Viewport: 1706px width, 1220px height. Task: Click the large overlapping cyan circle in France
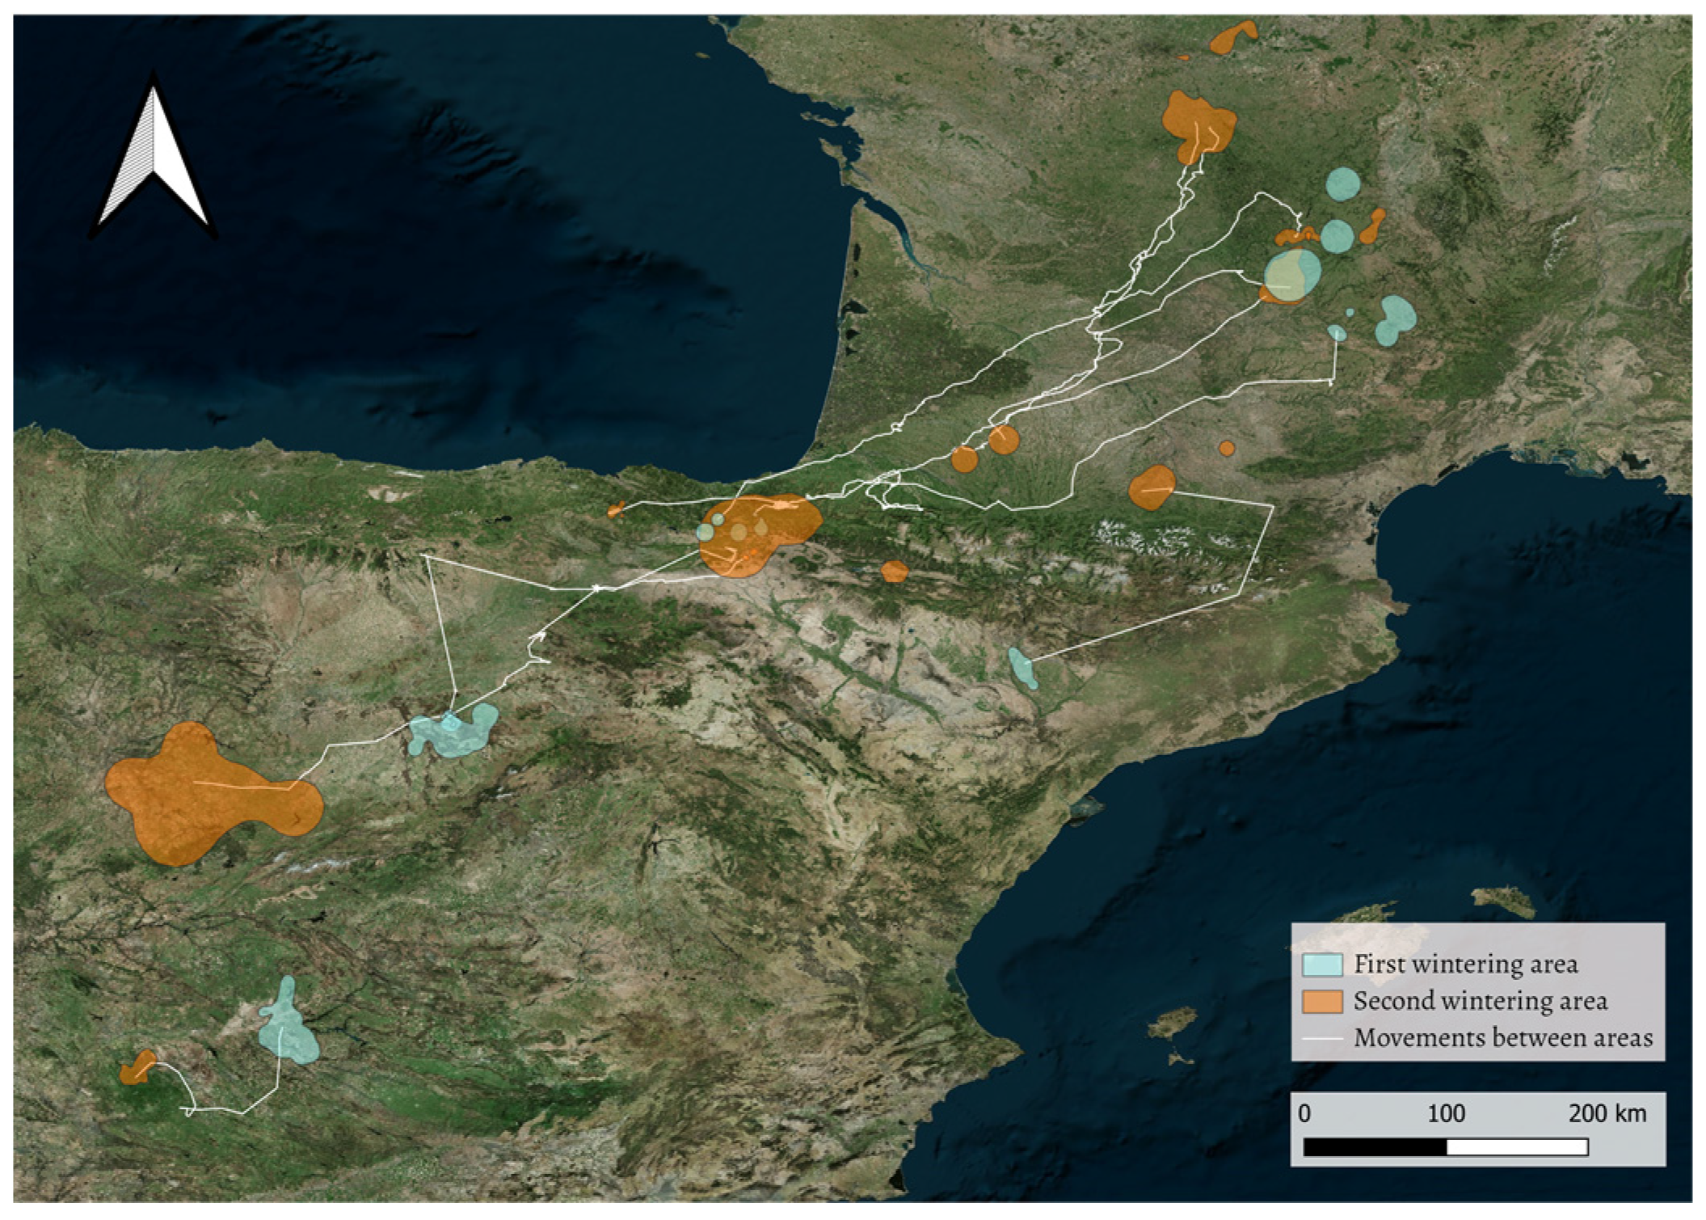pyautogui.click(x=1293, y=273)
